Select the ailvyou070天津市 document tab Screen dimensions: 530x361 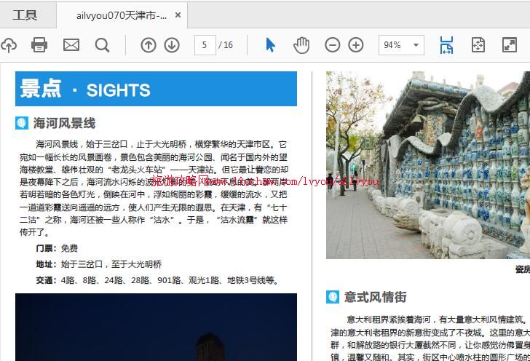(121, 15)
